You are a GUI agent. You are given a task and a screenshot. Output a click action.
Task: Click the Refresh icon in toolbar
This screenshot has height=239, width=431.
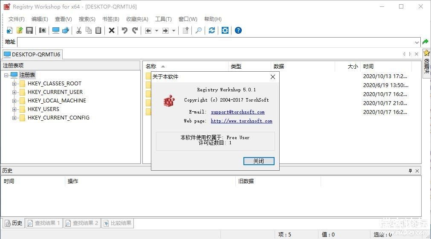(x=211, y=30)
